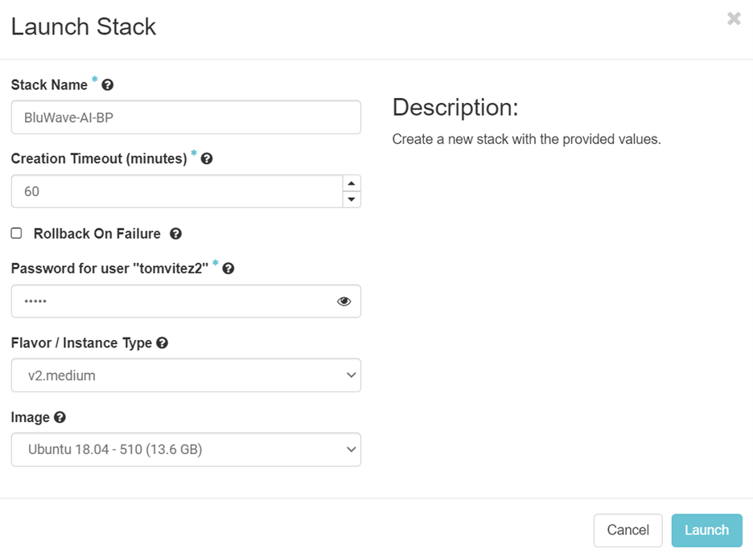Increase Creation Timeout with the up arrow
753x557 pixels.
[352, 183]
